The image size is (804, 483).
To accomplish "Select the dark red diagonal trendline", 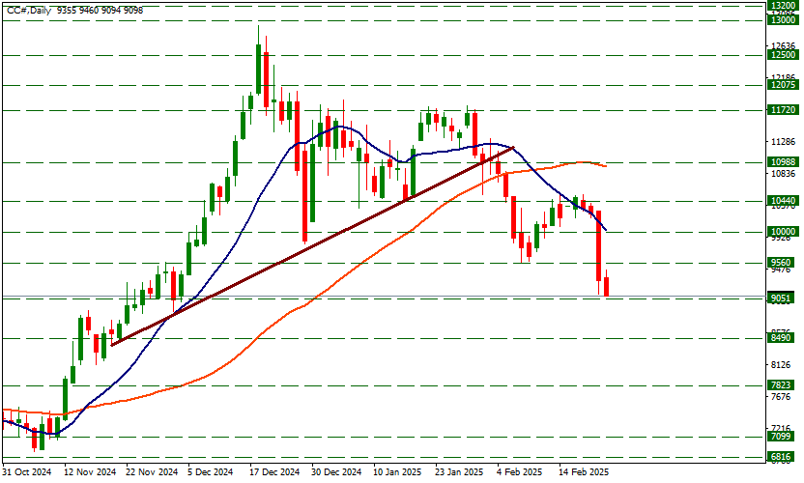I will point(313,246).
